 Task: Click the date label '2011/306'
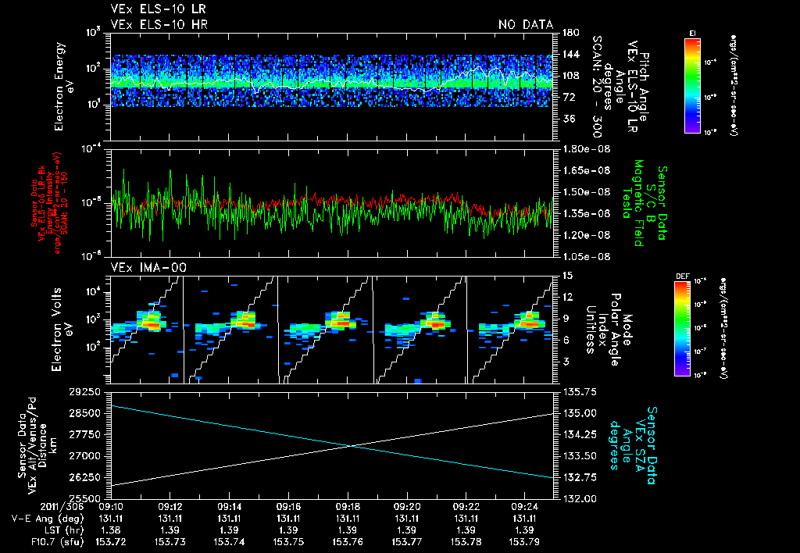coord(63,508)
